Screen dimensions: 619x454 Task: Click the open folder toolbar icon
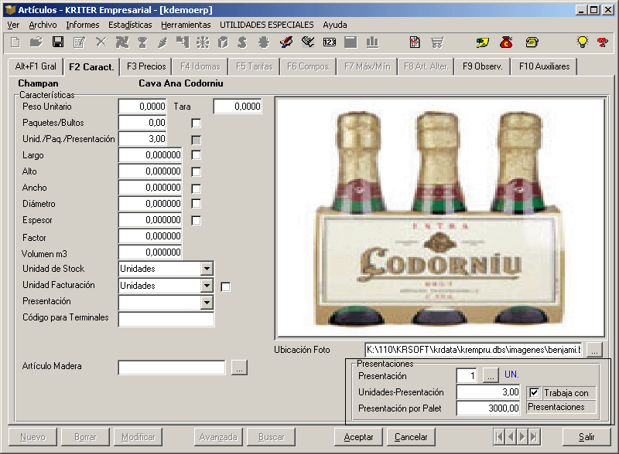(36, 42)
